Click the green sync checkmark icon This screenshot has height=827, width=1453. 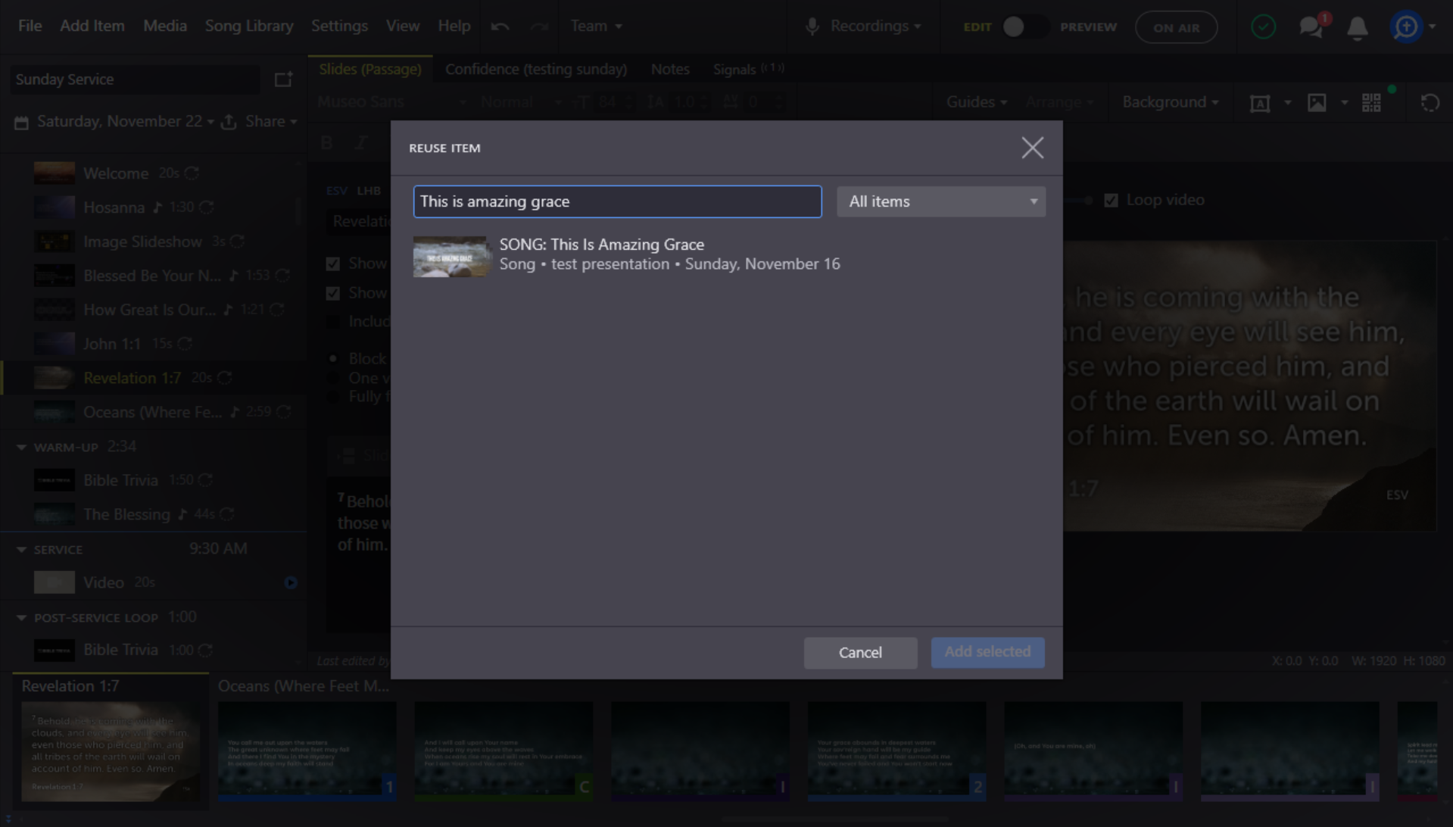click(1263, 27)
